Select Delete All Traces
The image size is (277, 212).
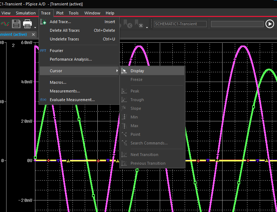pos(79,30)
